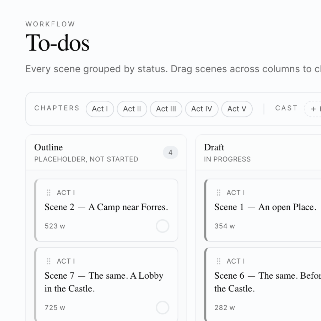The width and height of the screenshot is (321, 321).
Task: Click the 523 w word count
Action: pos(55,226)
